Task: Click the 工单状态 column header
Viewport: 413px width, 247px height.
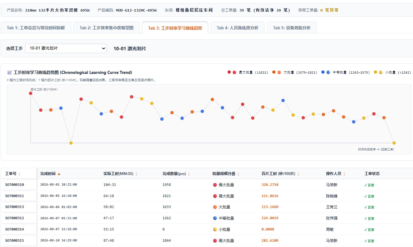Action: pyautogui.click(x=372, y=174)
